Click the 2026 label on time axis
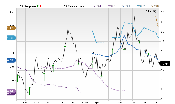 pyautogui.click(x=132, y=102)
